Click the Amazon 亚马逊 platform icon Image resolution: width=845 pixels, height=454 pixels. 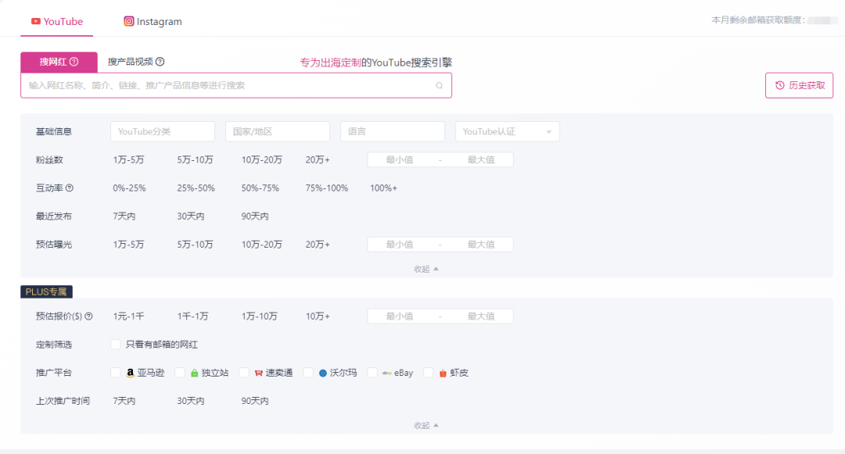point(130,373)
